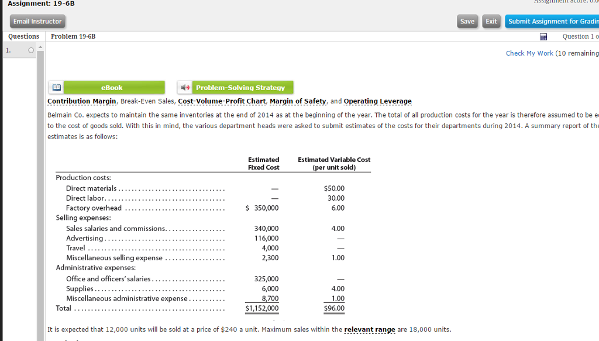Image resolution: width=599 pixels, height=341 pixels.
Task: Open the green eBook button
Action: pos(111,88)
